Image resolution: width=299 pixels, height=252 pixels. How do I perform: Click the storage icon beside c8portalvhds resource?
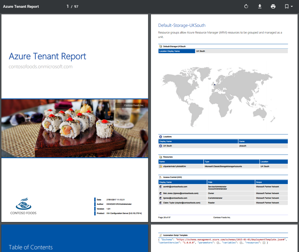(x=160, y=166)
